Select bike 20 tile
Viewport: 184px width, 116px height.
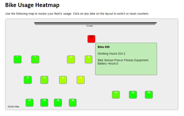tap(73, 102)
